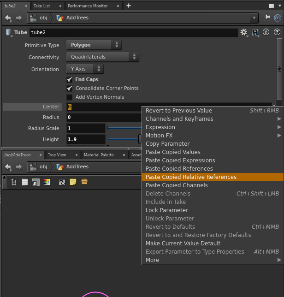Switch to the Material Palette tab
284x297 pixels.
(x=99, y=155)
